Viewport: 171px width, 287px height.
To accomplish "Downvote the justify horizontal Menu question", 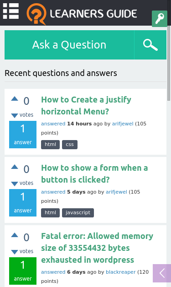I will 15,115.
